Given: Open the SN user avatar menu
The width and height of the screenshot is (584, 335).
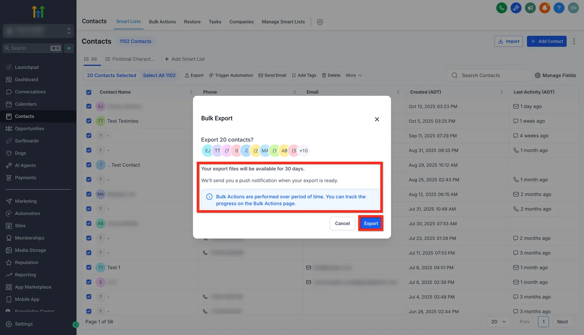Looking at the screenshot, I should [x=573, y=8].
